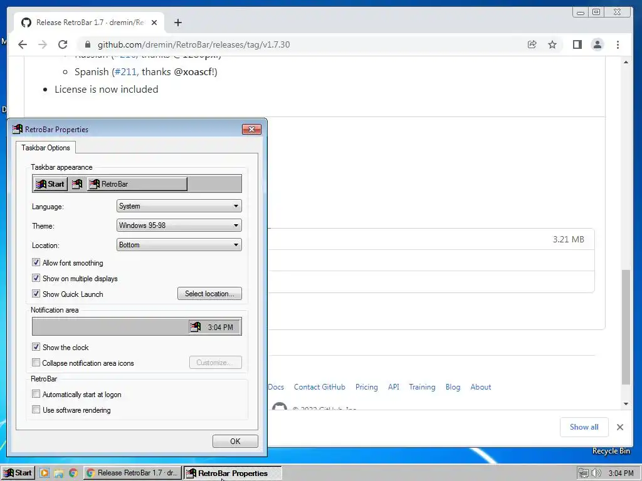The height and width of the screenshot is (481, 642).
Task: Switch to Release RetroBar Chrome taskbar button
Action: pyautogui.click(x=133, y=473)
